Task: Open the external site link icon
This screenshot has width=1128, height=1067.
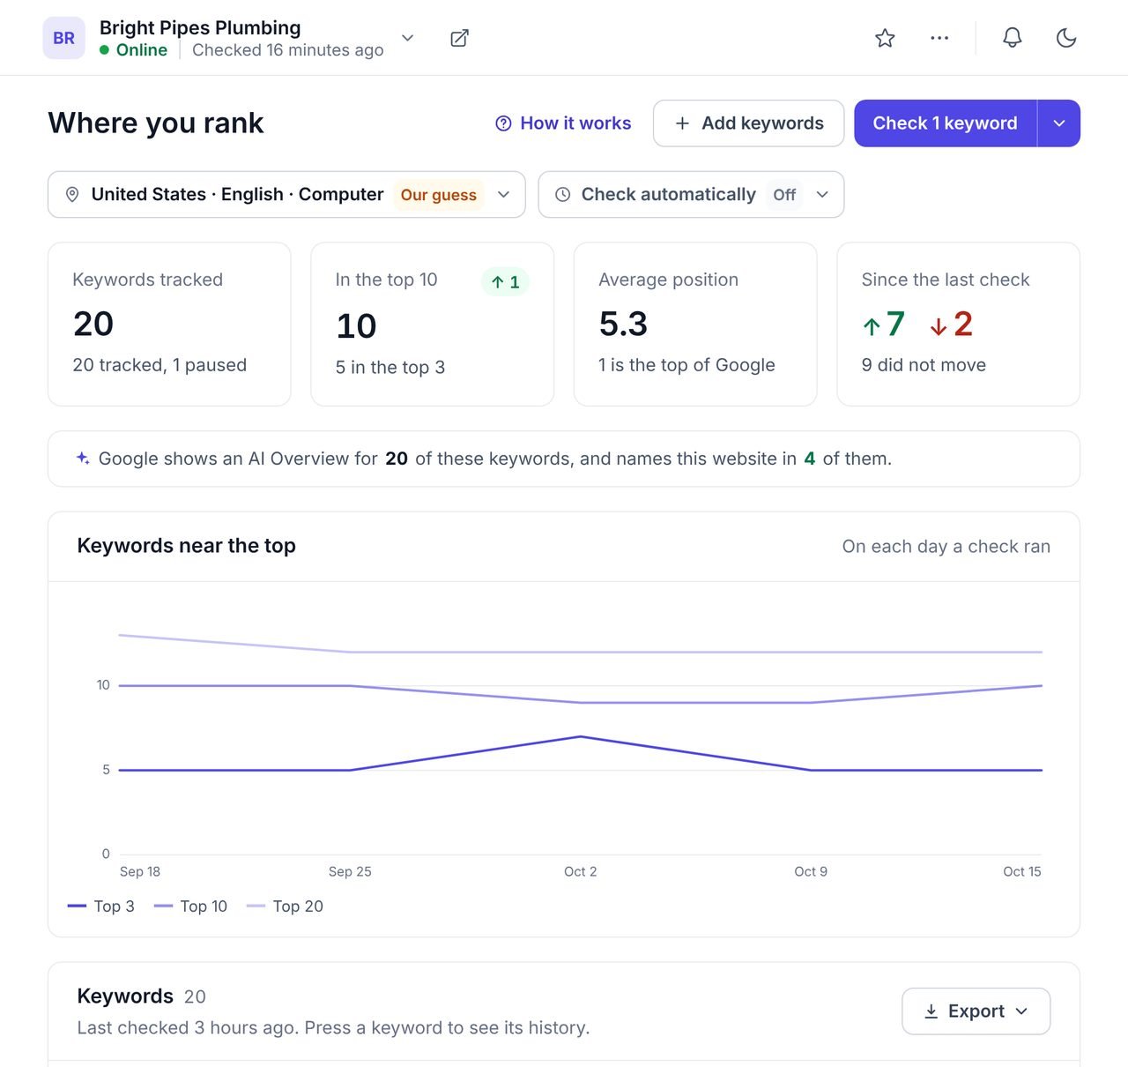Action: [459, 38]
